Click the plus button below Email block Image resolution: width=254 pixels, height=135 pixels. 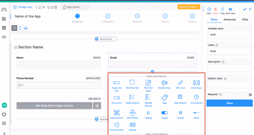point(152,71)
